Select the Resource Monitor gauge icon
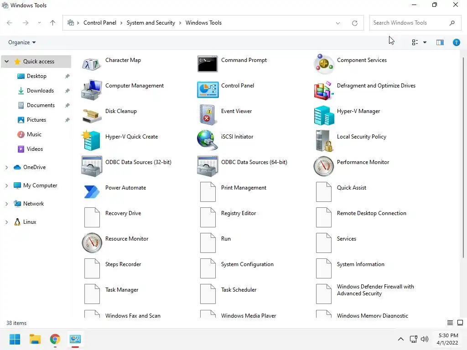 [x=92, y=242]
